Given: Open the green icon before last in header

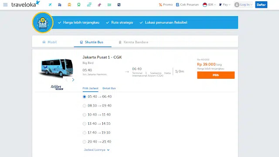Looking at the screenshot, I should [109, 5].
